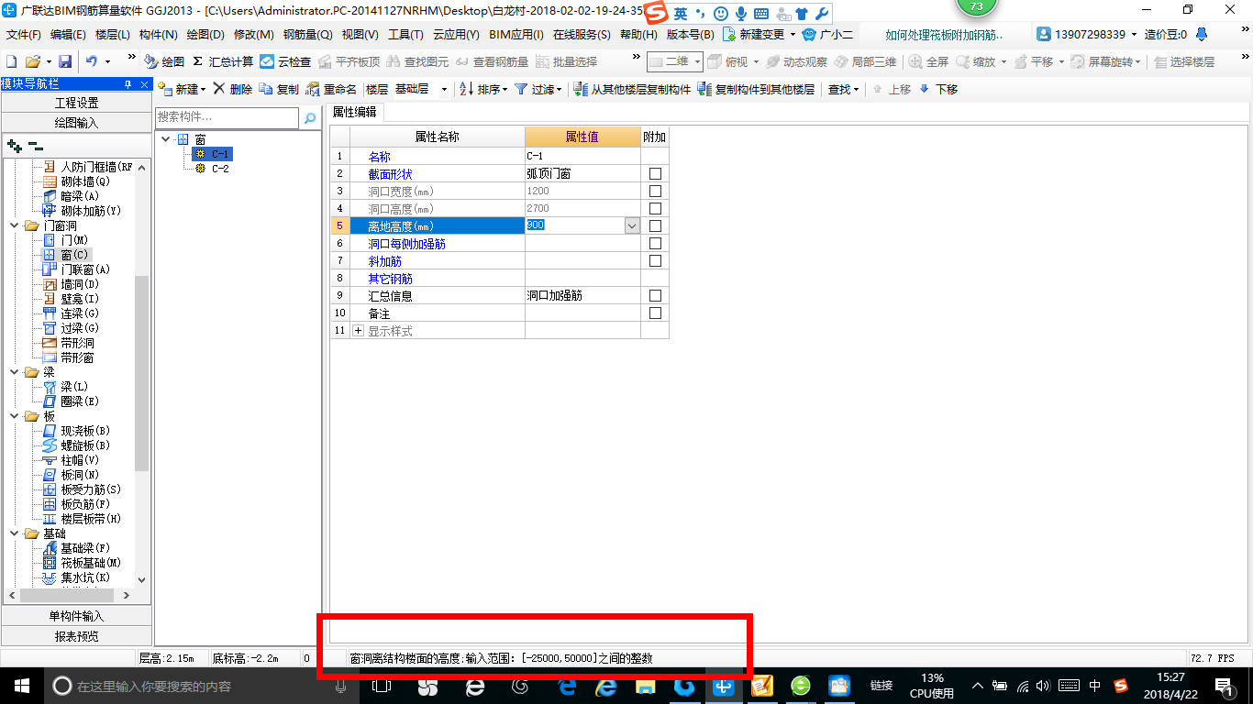The image size is (1253, 704).
Task: Tick 附加 checkbox for 离地高度
Action: 655,226
